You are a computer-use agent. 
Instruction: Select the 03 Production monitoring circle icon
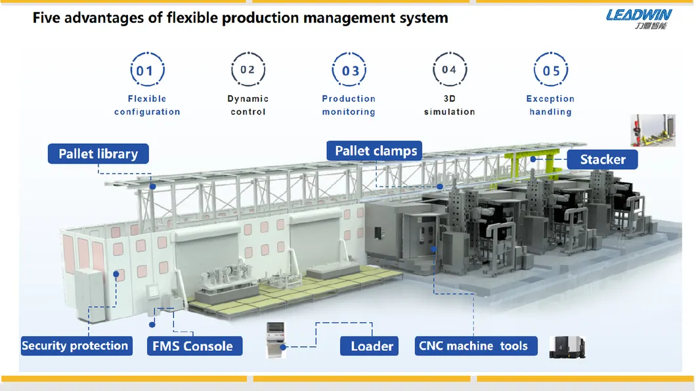349,70
